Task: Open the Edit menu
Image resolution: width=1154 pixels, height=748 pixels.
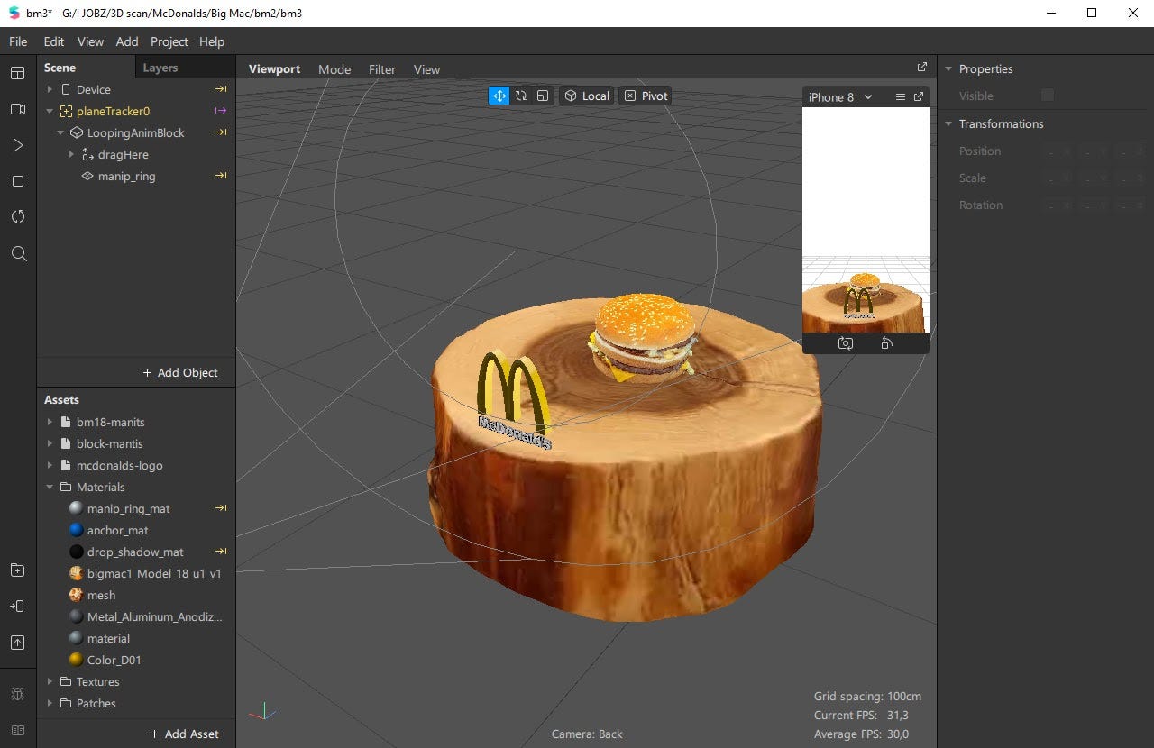Action: click(x=54, y=41)
